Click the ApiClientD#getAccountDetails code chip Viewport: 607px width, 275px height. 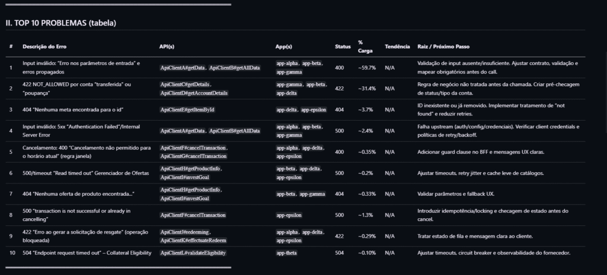point(194,93)
